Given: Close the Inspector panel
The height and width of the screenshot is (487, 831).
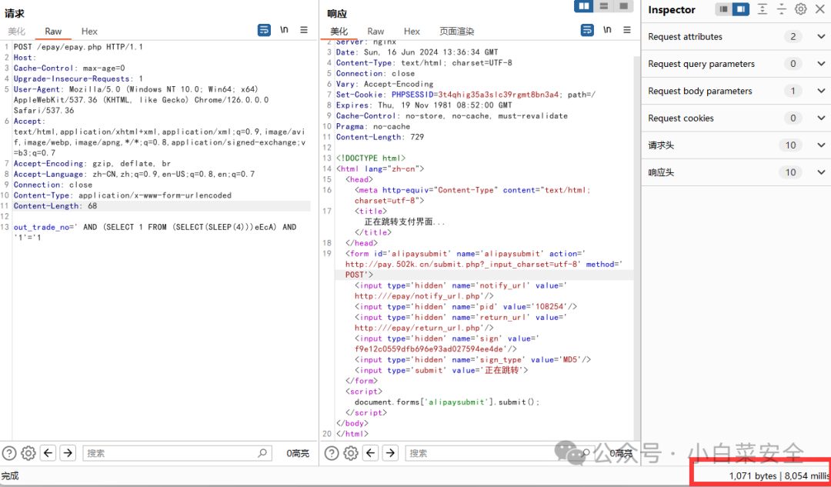Looking at the screenshot, I should pyautogui.click(x=820, y=9).
